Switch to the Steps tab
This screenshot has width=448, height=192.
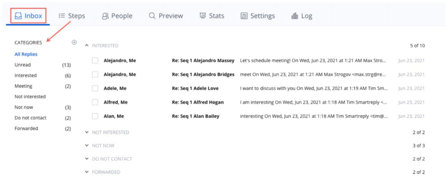(76, 16)
